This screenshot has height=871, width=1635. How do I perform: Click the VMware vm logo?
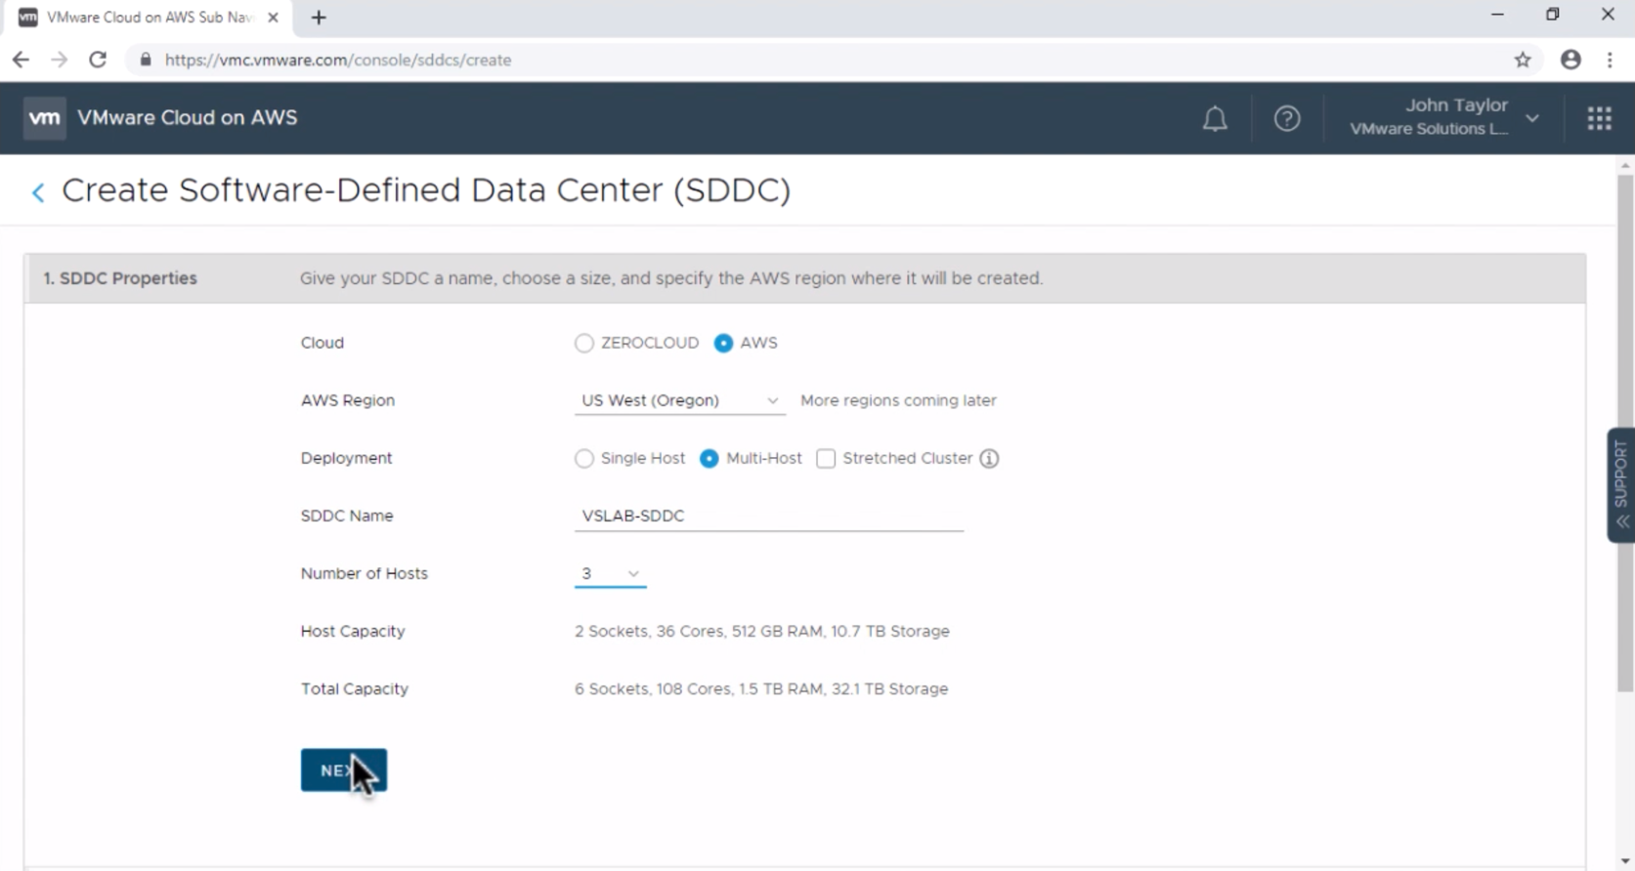(44, 118)
